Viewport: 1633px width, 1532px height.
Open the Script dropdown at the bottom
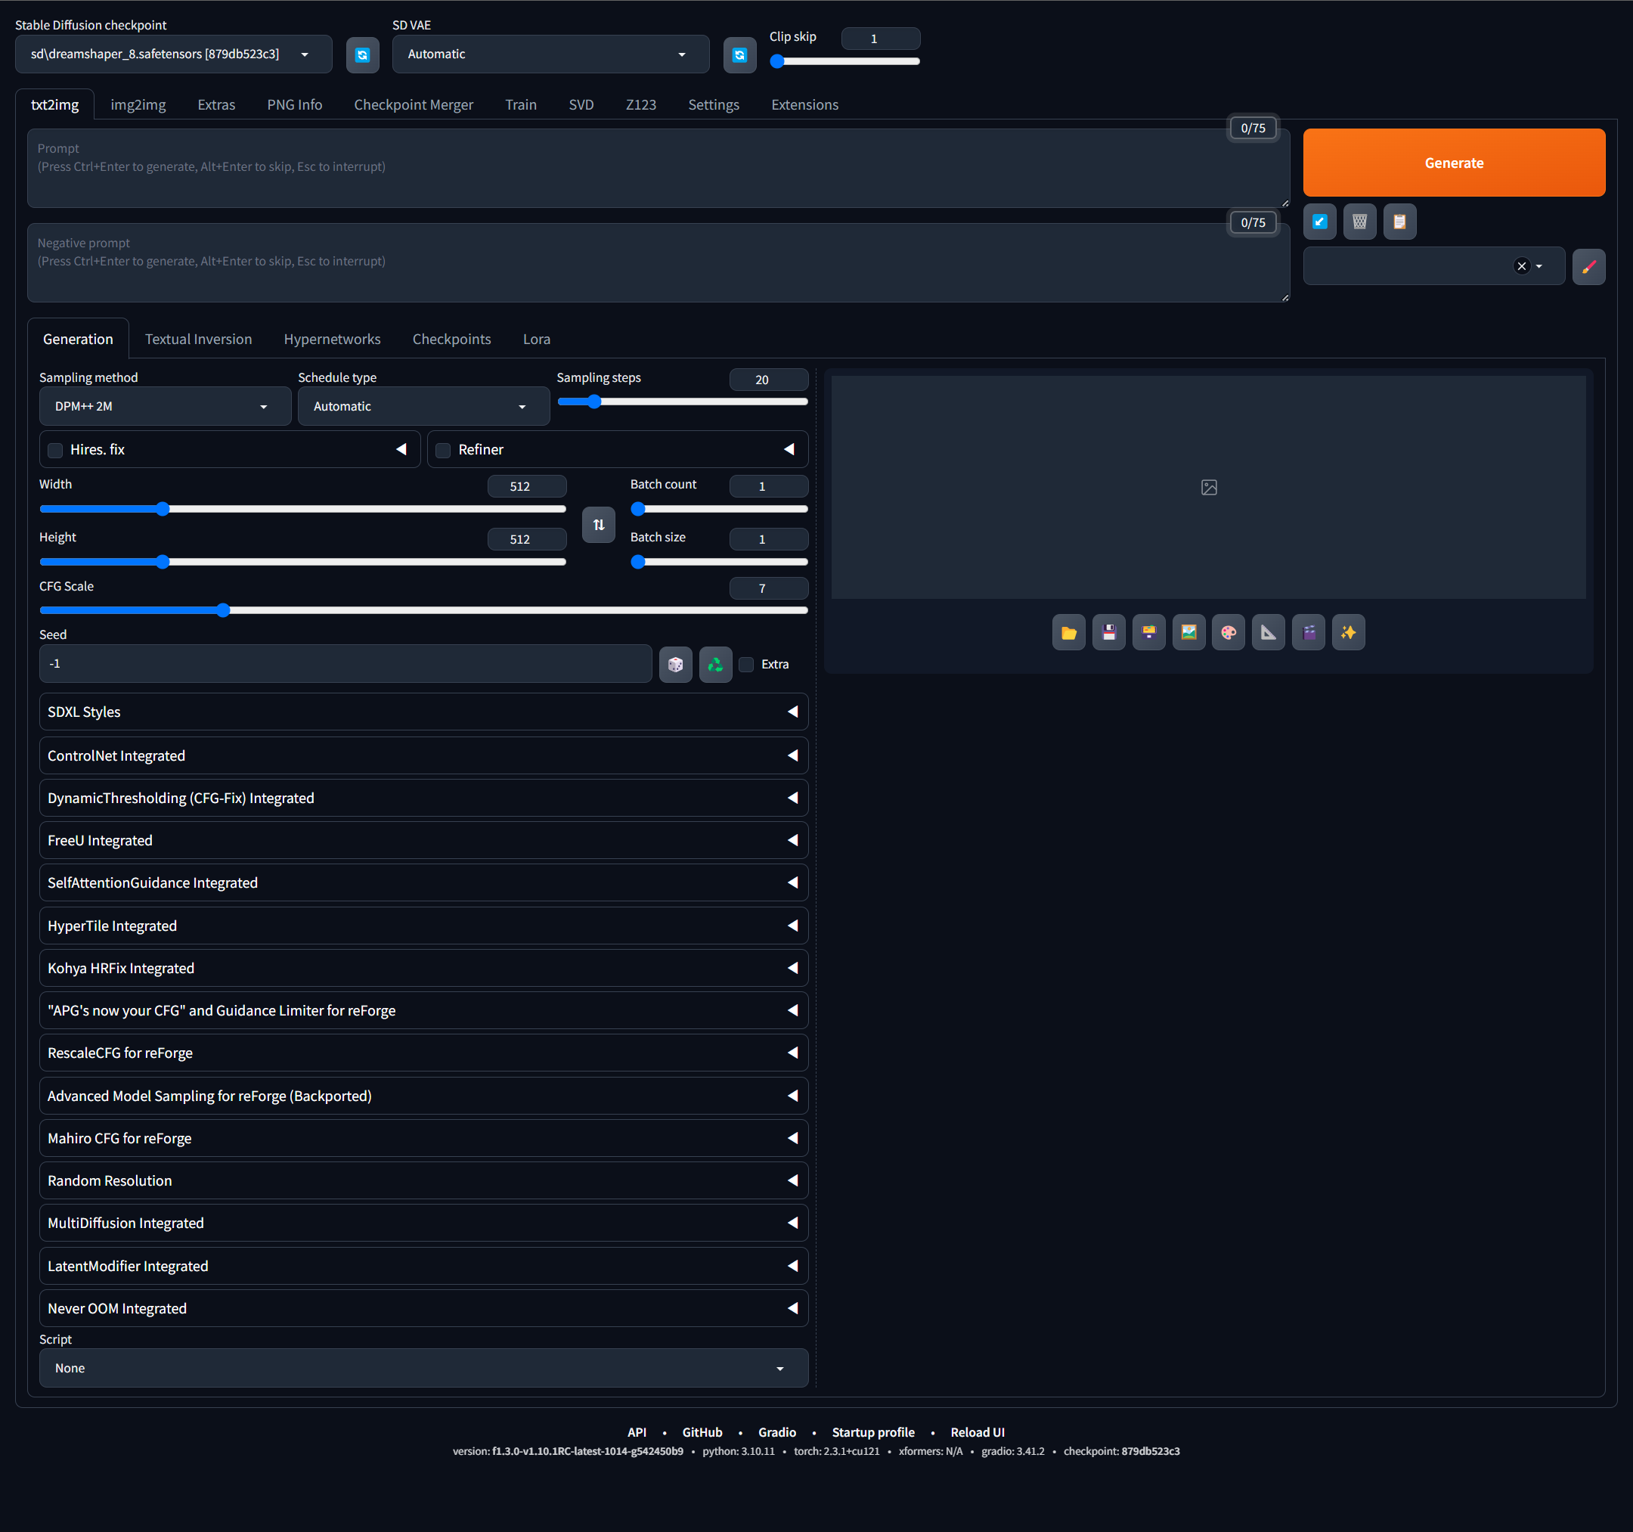click(423, 1368)
